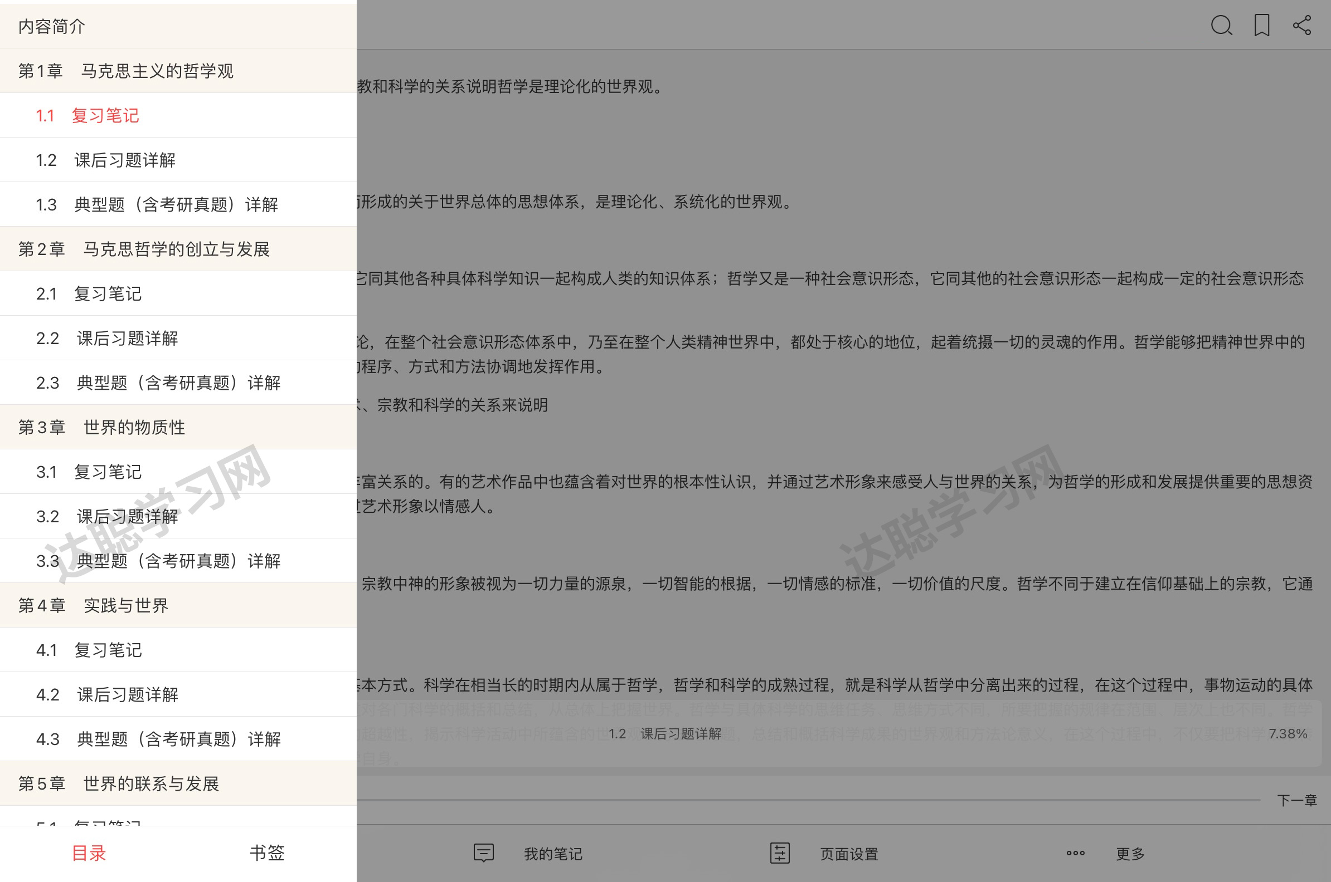Go to 下一章 next chapter

pyautogui.click(x=1297, y=800)
